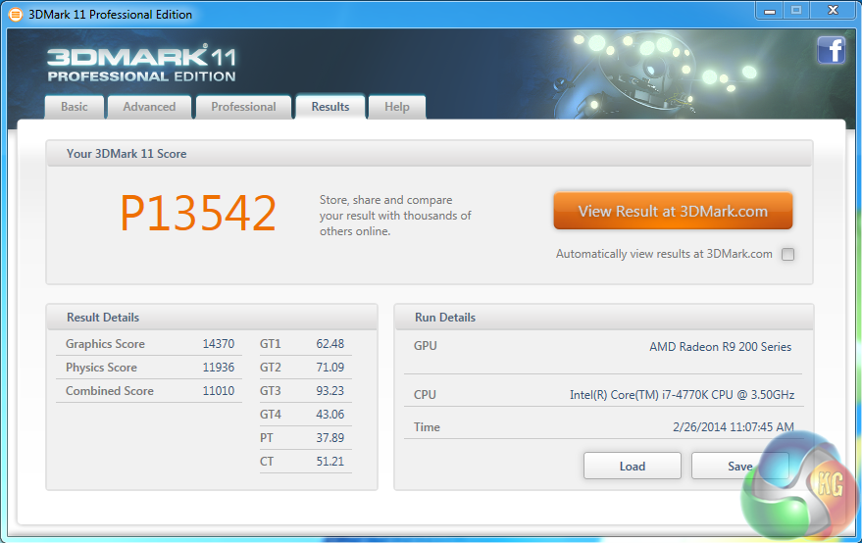
Task: Click the PT result 37.89
Action: click(330, 438)
